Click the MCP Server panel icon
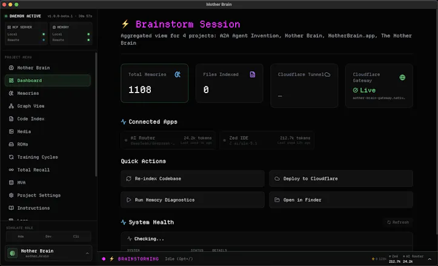 [x=9, y=27]
